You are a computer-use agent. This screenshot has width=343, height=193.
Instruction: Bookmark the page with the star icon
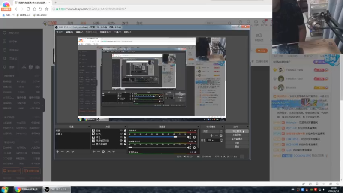click(x=47, y=9)
